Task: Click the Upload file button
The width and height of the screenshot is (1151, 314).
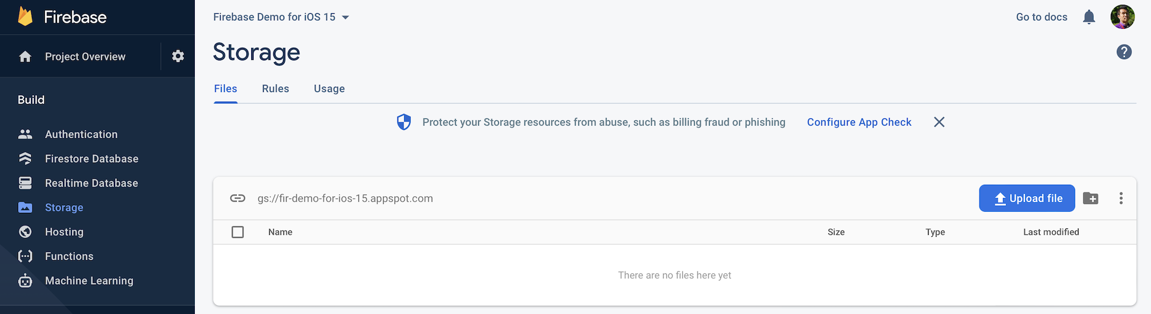Action: (x=1026, y=199)
